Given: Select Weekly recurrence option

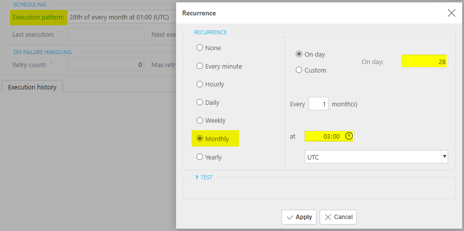Looking at the screenshot, I should 200,120.
